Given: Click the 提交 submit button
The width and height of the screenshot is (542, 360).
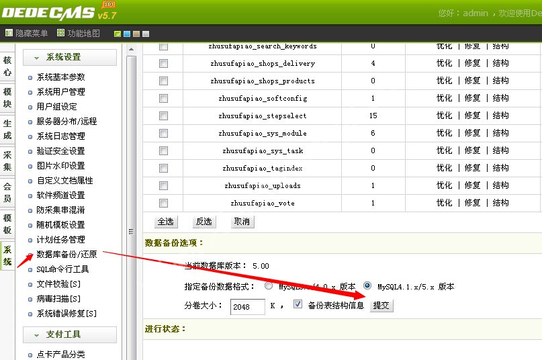Looking at the screenshot, I should pyautogui.click(x=381, y=306).
